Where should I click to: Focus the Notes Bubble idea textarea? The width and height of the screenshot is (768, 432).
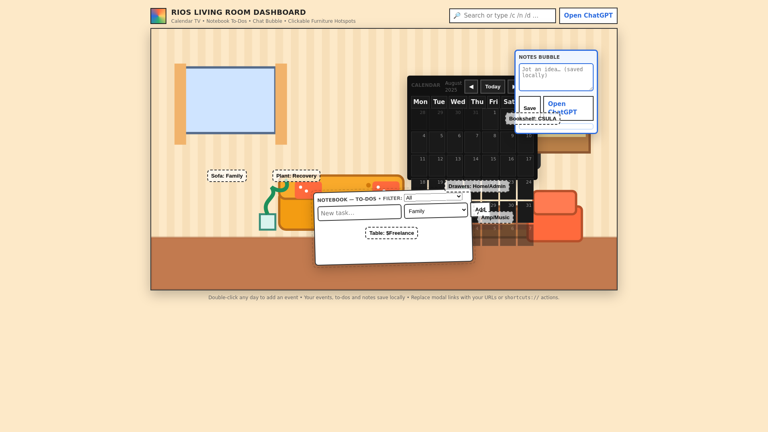tap(556, 77)
